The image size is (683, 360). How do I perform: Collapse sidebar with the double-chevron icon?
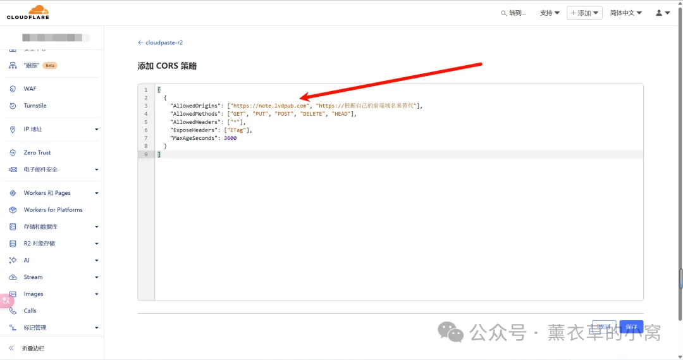[x=11, y=348]
